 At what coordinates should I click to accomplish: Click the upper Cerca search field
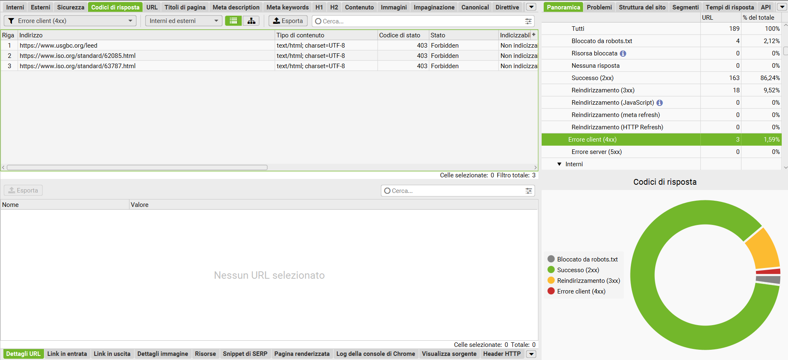[423, 21]
